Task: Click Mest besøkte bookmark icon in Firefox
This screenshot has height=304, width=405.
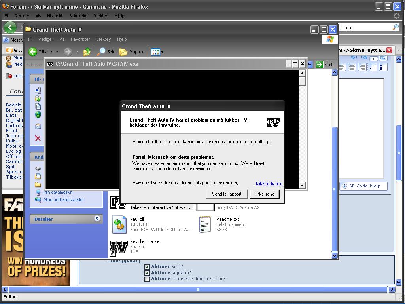Action: pos(6,40)
